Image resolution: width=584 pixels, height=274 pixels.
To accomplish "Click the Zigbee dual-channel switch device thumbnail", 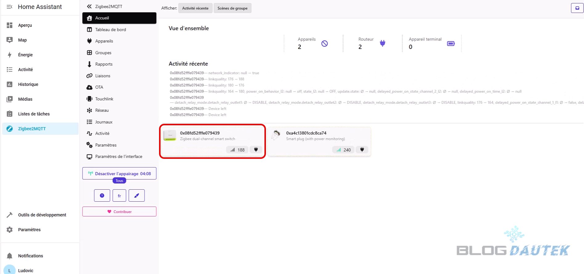I will coord(169,135).
